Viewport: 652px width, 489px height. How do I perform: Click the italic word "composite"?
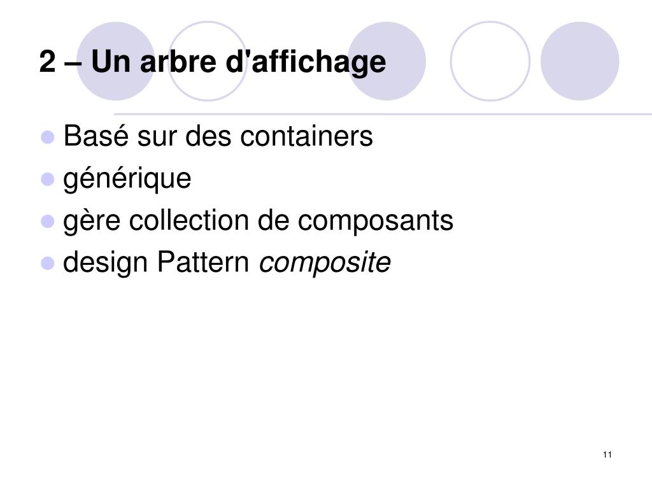(x=325, y=262)
